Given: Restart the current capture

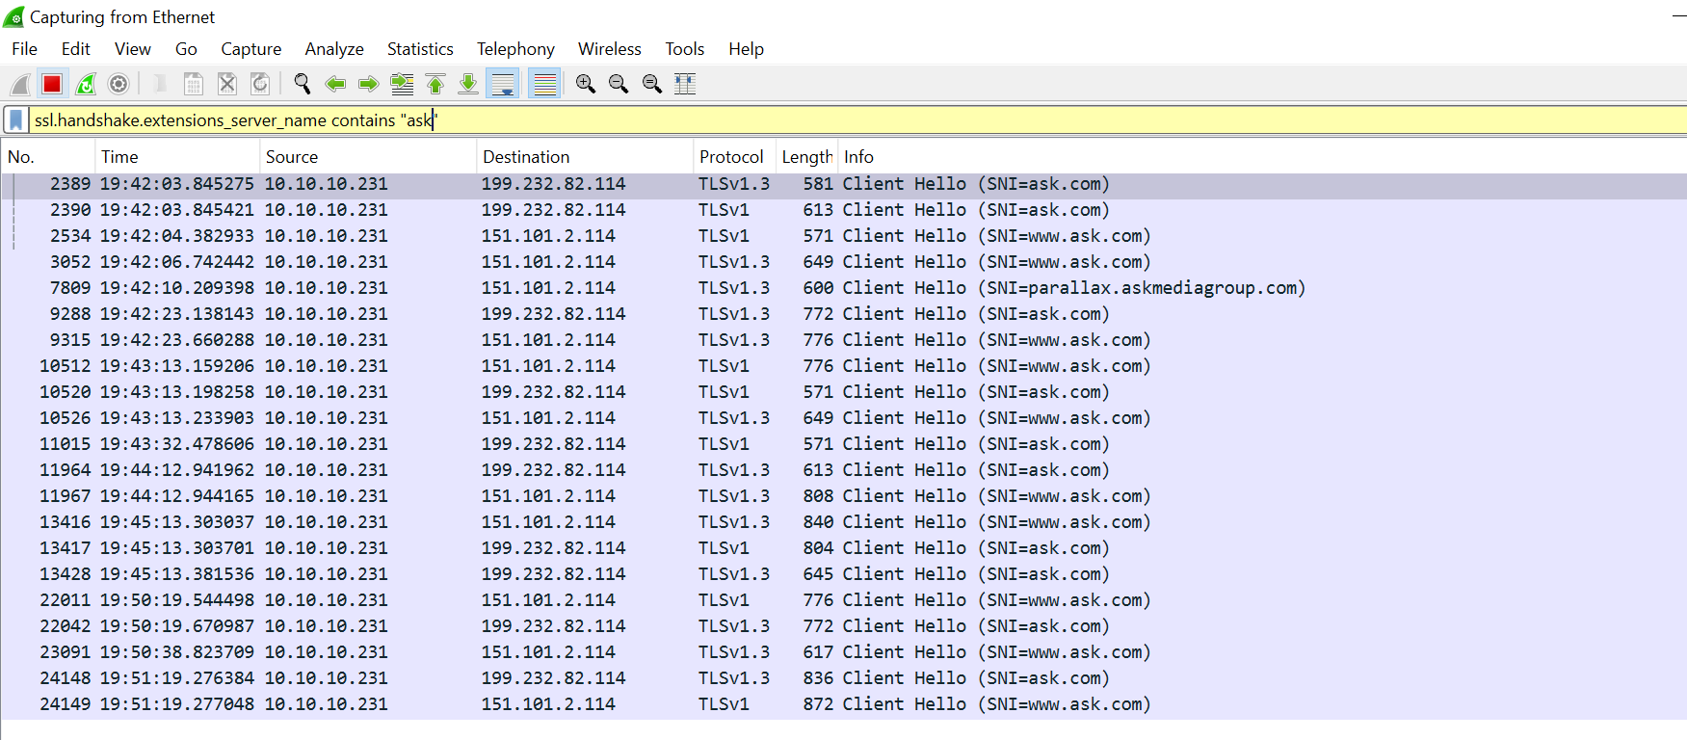Looking at the screenshot, I should (x=86, y=85).
